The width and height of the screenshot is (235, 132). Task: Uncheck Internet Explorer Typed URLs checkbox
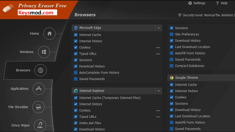[76, 117]
